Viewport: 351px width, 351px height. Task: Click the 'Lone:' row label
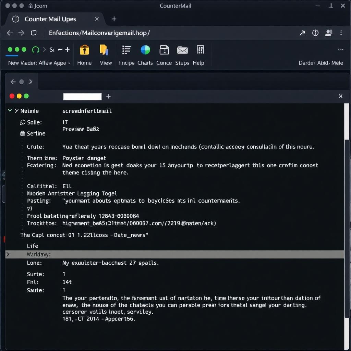click(34, 263)
